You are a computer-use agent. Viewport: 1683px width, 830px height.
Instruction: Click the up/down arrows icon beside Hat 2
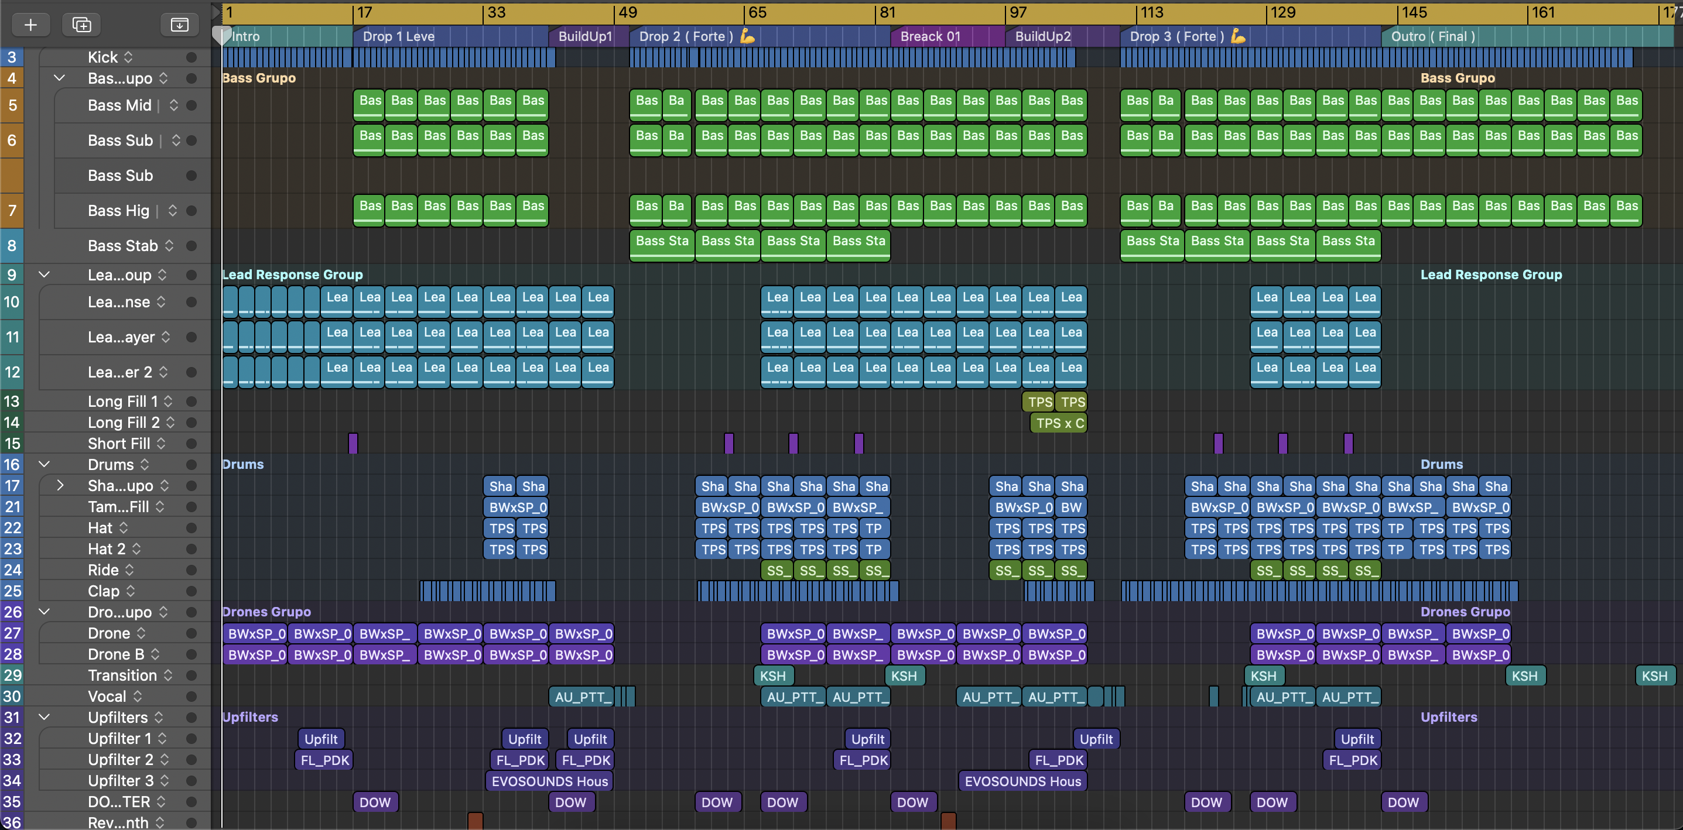[136, 549]
